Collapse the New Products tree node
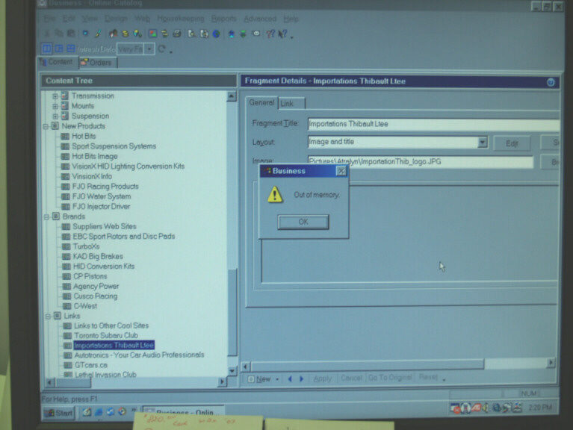Image resolution: width=573 pixels, height=430 pixels. [x=46, y=126]
